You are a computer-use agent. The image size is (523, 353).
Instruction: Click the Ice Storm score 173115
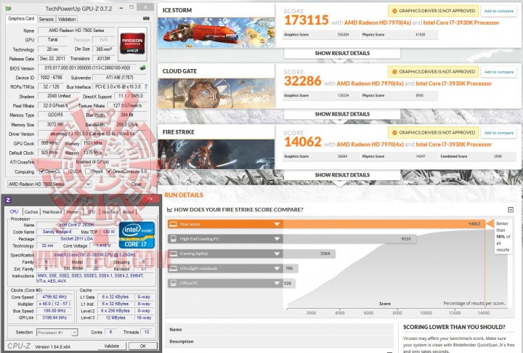[x=307, y=20]
